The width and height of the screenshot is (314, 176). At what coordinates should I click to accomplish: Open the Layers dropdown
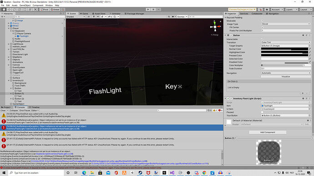(291, 10)
